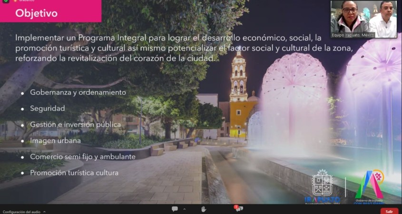Viewport: 402px width, 214px height.
Task: Click the Gobierno de Irapuato colorful logo
Action: [x=369, y=185]
